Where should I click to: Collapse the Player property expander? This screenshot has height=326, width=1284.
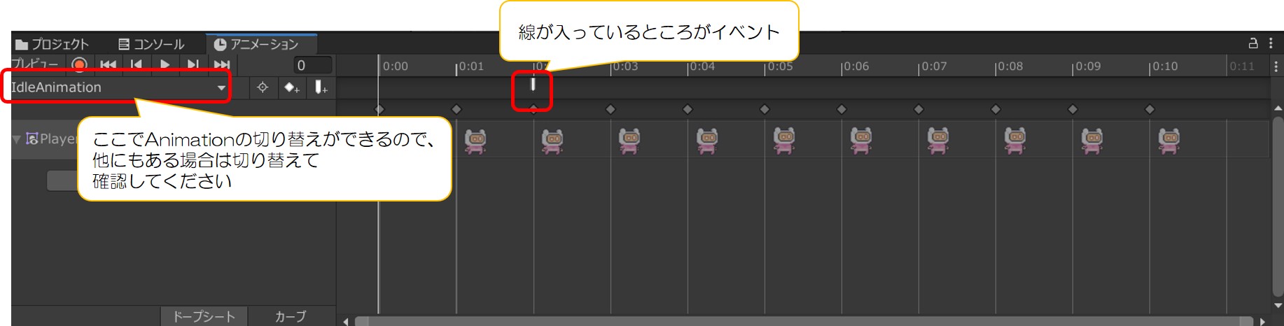coord(17,139)
